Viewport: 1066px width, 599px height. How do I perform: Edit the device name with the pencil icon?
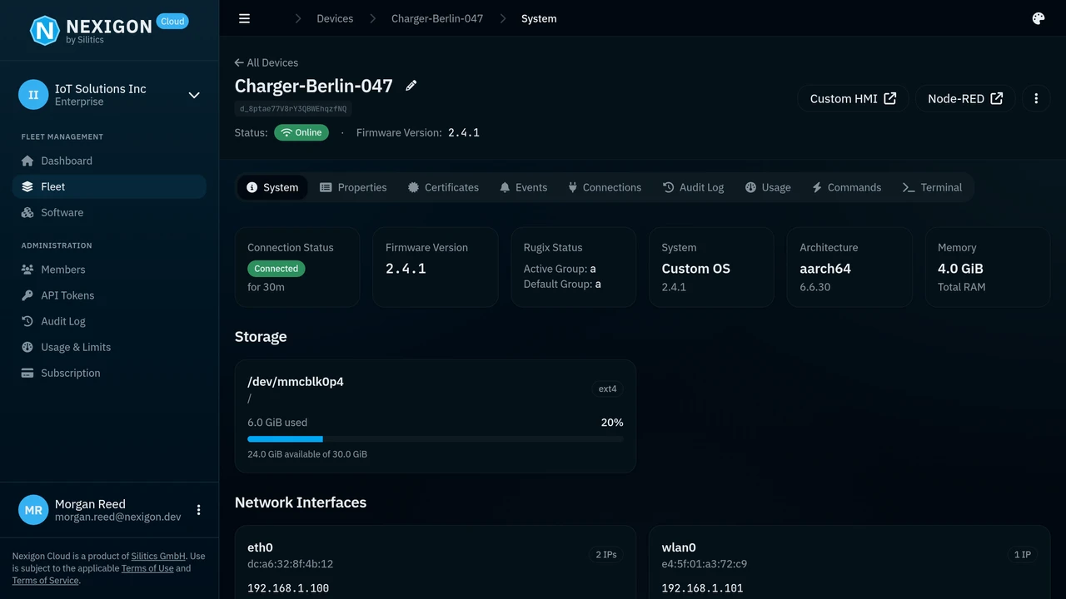(x=411, y=85)
